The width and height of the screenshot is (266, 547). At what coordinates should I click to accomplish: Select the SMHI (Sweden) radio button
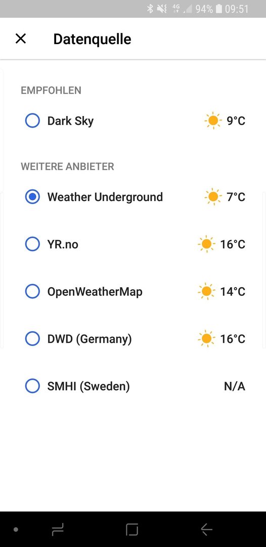tap(32, 386)
